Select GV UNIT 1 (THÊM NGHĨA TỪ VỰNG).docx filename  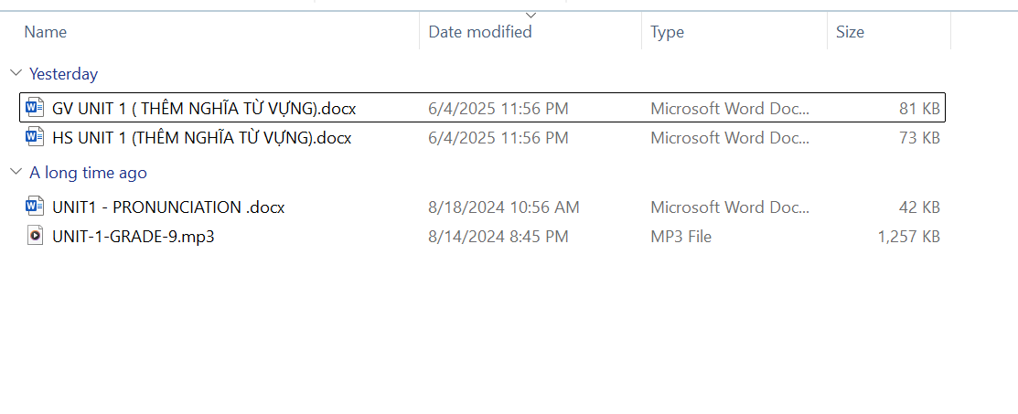click(x=204, y=109)
